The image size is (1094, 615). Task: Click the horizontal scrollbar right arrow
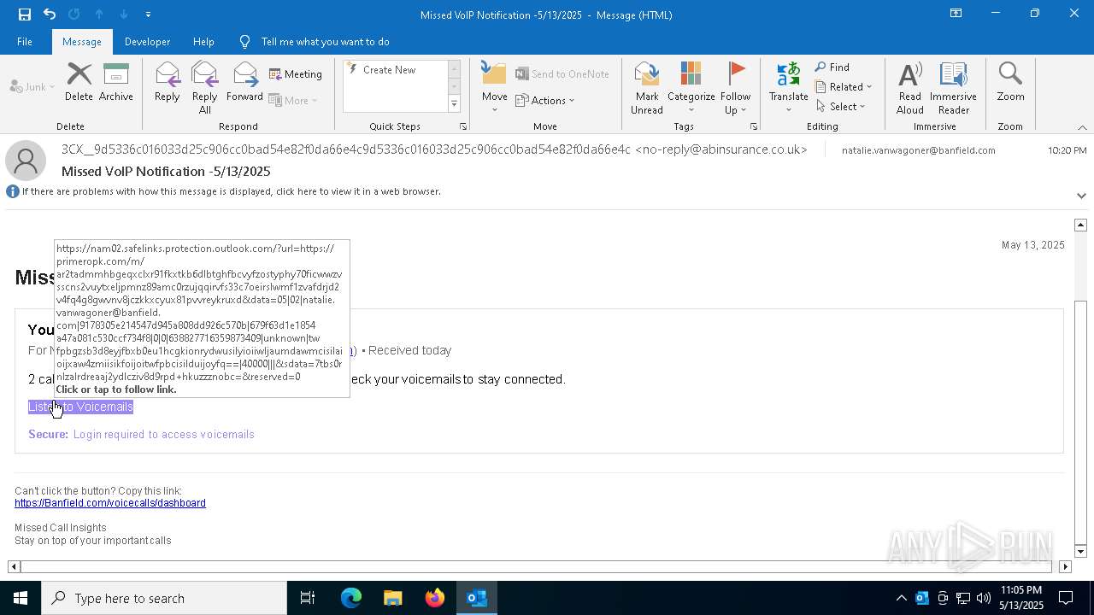1065,566
